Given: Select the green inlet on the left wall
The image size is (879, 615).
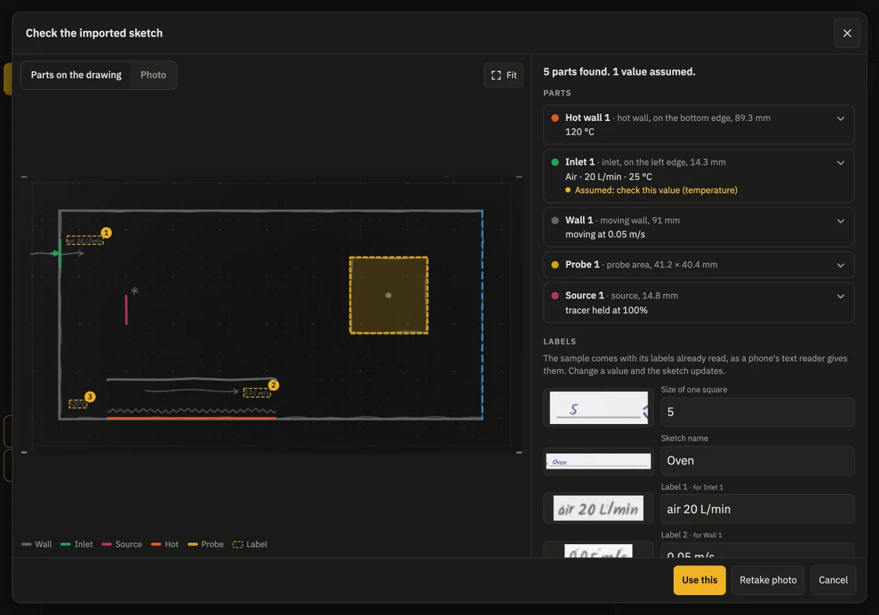Looking at the screenshot, I should (59, 254).
